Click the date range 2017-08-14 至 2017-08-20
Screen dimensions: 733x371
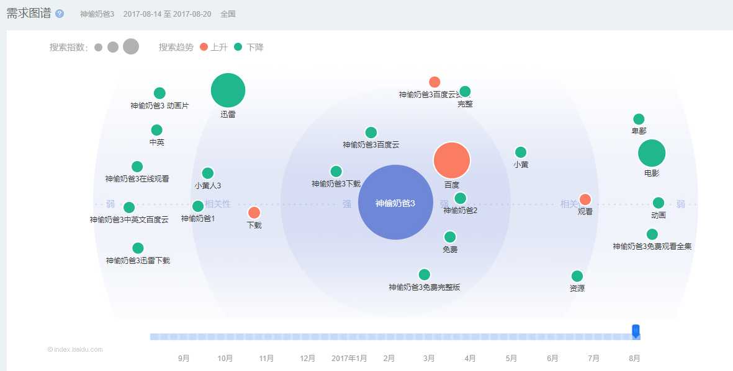(168, 14)
